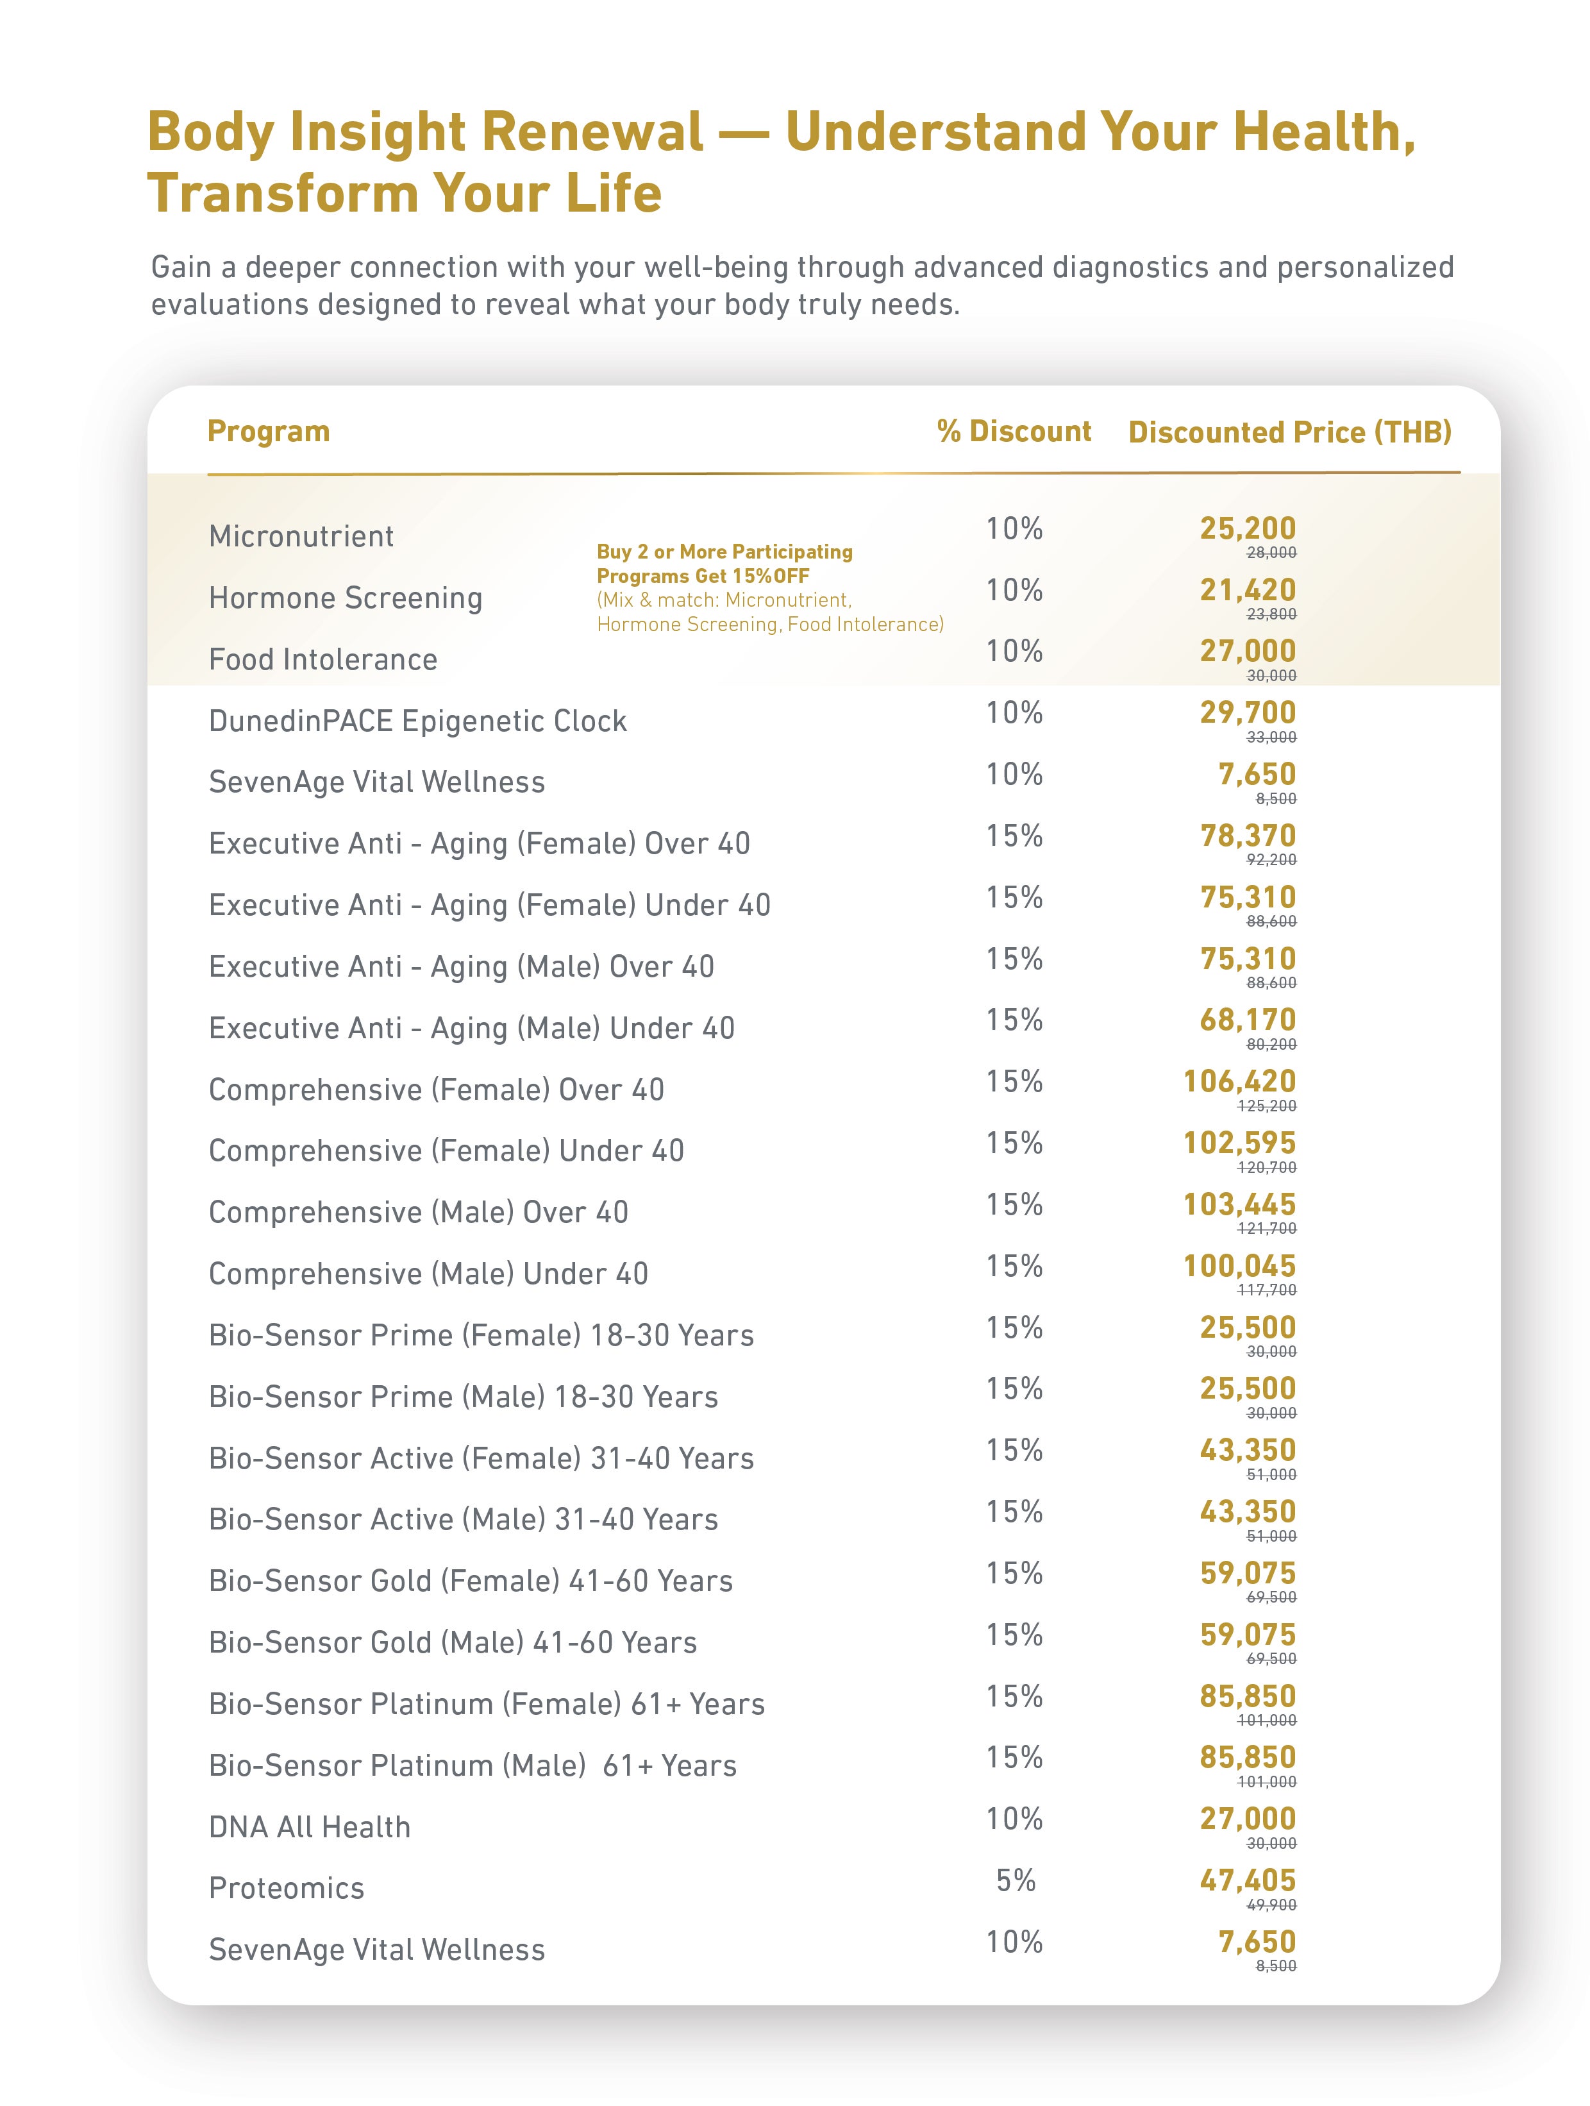Click Comprehensive (Female) Over 40 program

[436, 1089]
